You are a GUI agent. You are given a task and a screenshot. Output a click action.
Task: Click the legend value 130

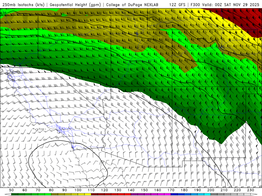click(118, 190)
